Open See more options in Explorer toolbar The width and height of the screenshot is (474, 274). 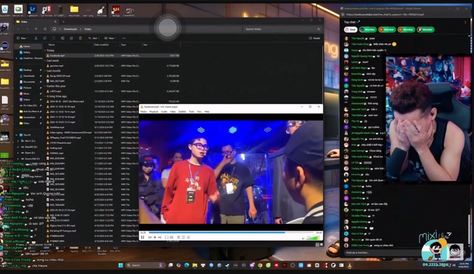pos(124,38)
